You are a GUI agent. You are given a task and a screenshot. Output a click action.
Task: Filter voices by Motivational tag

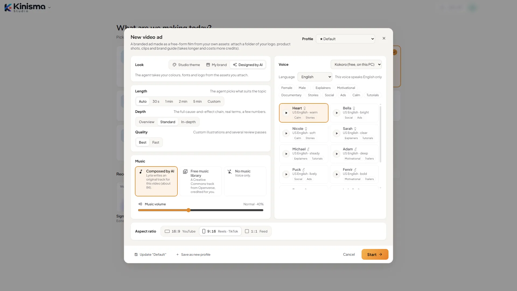coord(346,88)
